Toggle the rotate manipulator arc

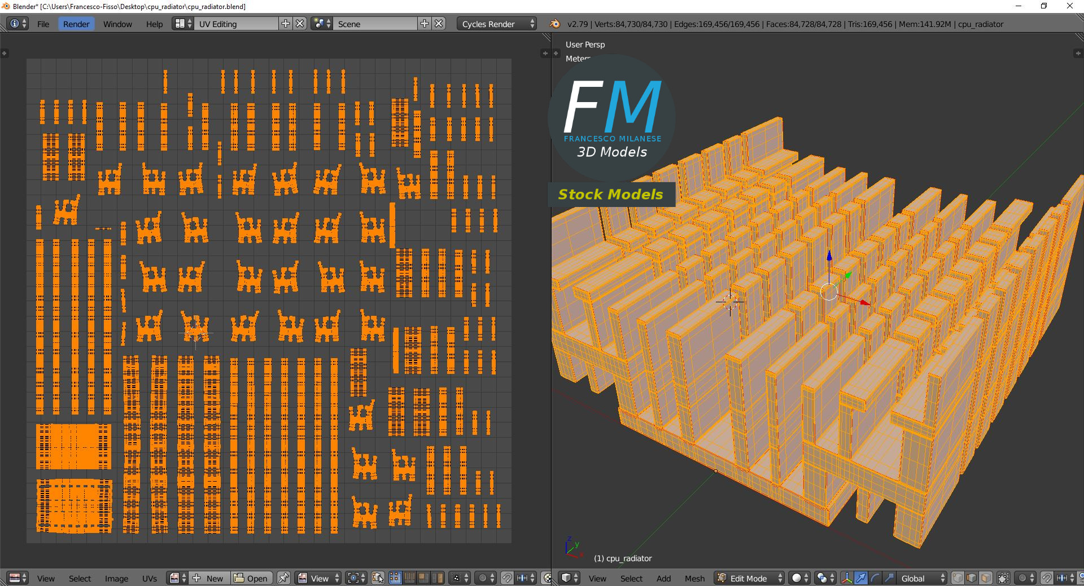click(875, 578)
